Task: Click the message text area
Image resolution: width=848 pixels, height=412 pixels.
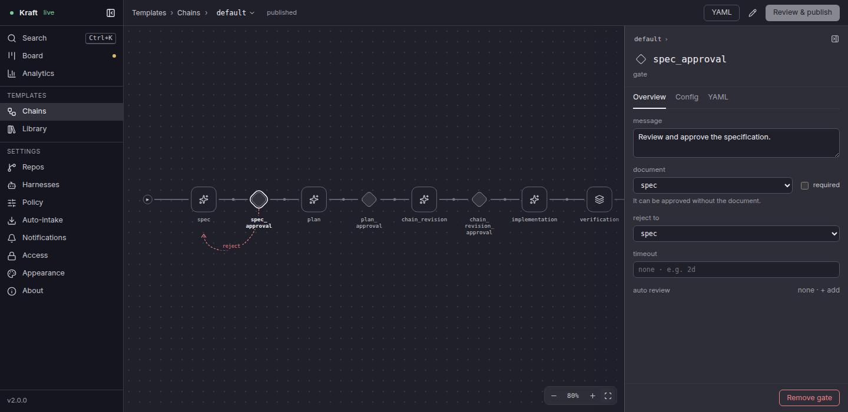Action: point(736,143)
